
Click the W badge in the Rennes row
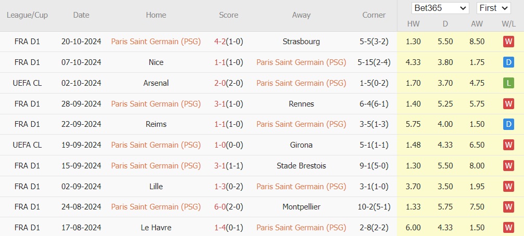pyautogui.click(x=508, y=104)
